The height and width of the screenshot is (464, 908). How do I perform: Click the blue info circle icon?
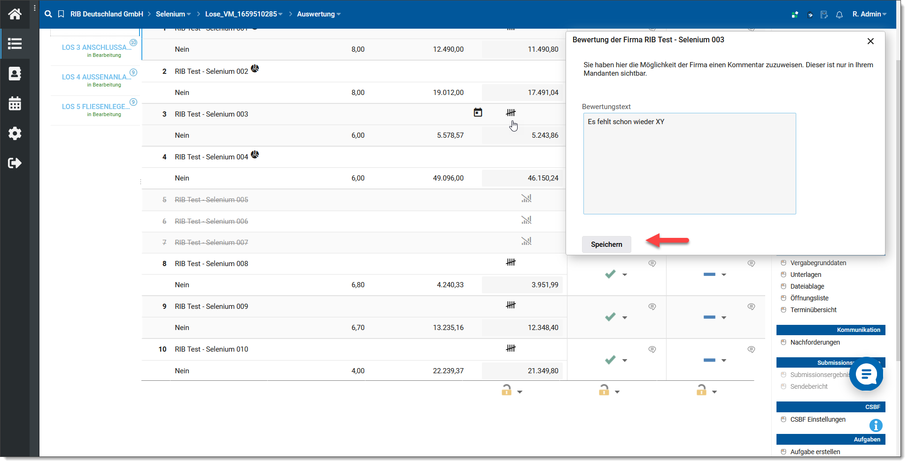coord(876,425)
